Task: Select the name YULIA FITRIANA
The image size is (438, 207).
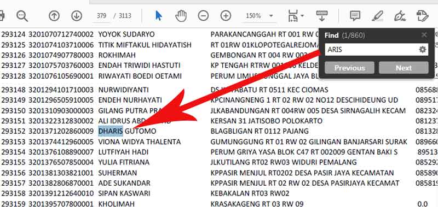Action: (124, 162)
